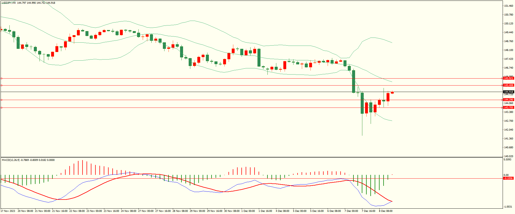Click the divider between chart and MACD panel
515x214 pixels.
251,157
